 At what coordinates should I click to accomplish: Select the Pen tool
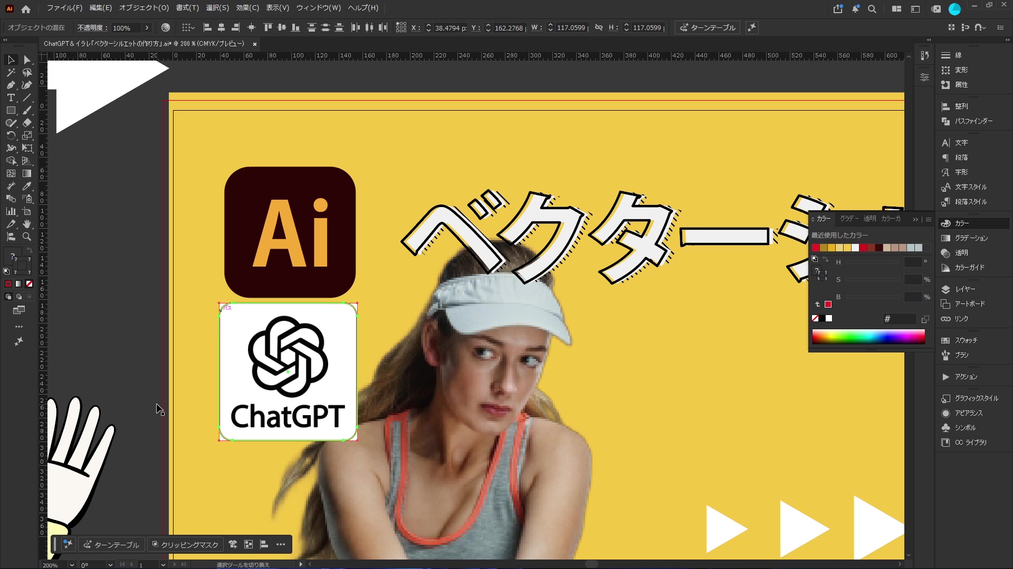point(11,85)
